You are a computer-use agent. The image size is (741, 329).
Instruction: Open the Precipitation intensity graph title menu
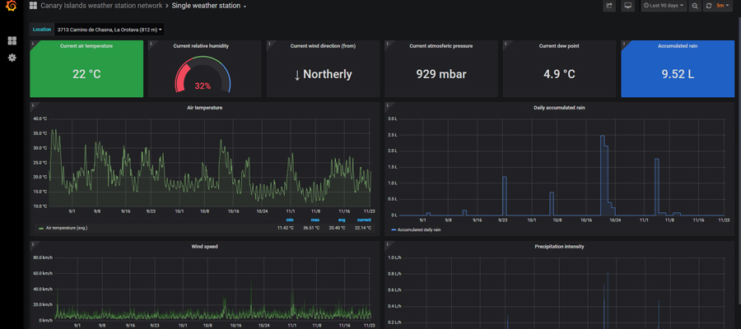point(559,247)
